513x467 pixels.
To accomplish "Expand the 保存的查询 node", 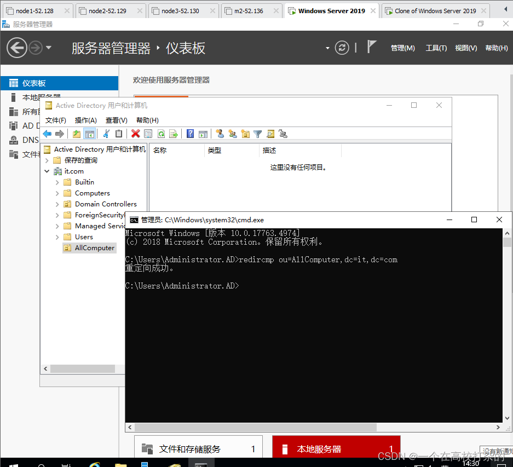I will click(47, 160).
